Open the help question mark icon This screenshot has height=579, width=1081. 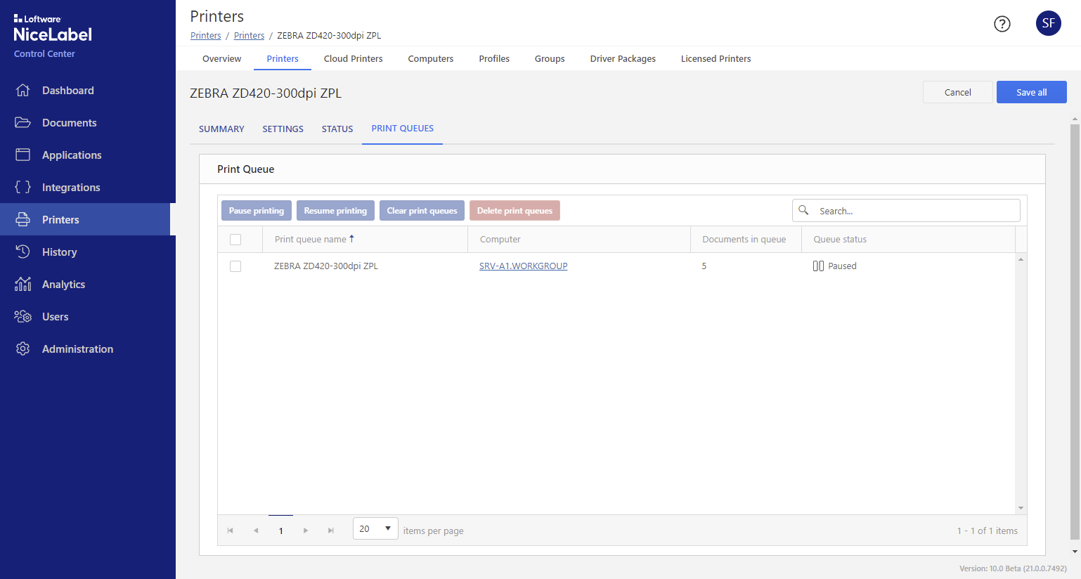point(1002,24)
